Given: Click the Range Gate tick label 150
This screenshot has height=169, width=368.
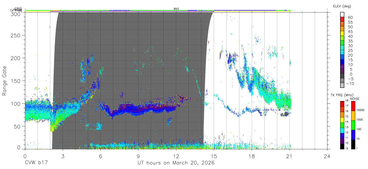Looking at the screenshot, I should (x=16, y=81).
